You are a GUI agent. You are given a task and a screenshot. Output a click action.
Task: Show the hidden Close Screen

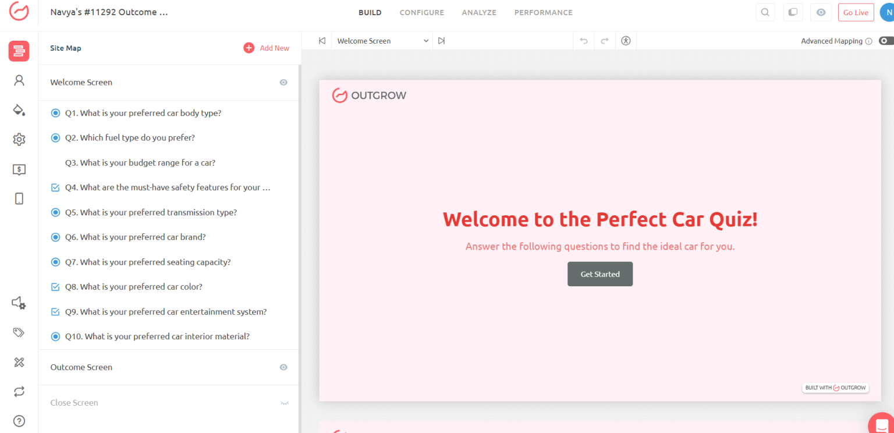pyautogui.click(x=285, y=403)
